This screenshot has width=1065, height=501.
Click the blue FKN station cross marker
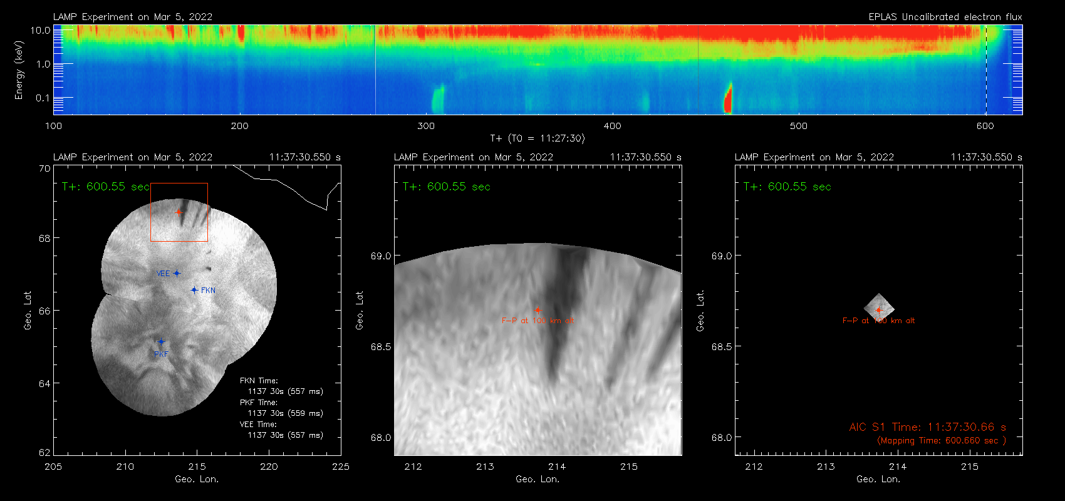(194, 290)
